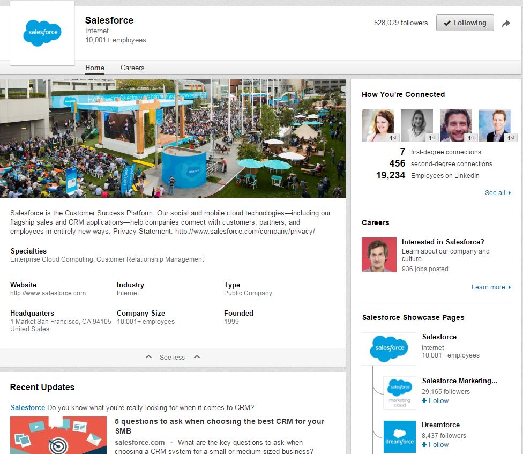Click Recent Updates heading

coord(42,387)
